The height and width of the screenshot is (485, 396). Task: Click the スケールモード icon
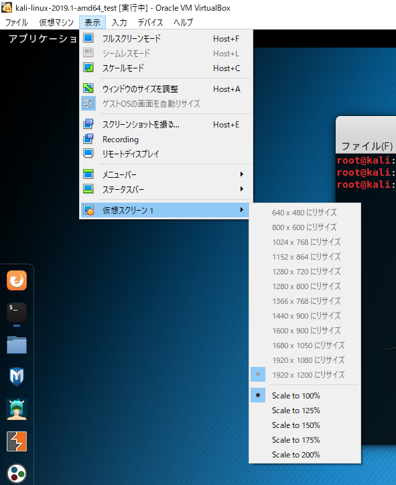point(88,68)
